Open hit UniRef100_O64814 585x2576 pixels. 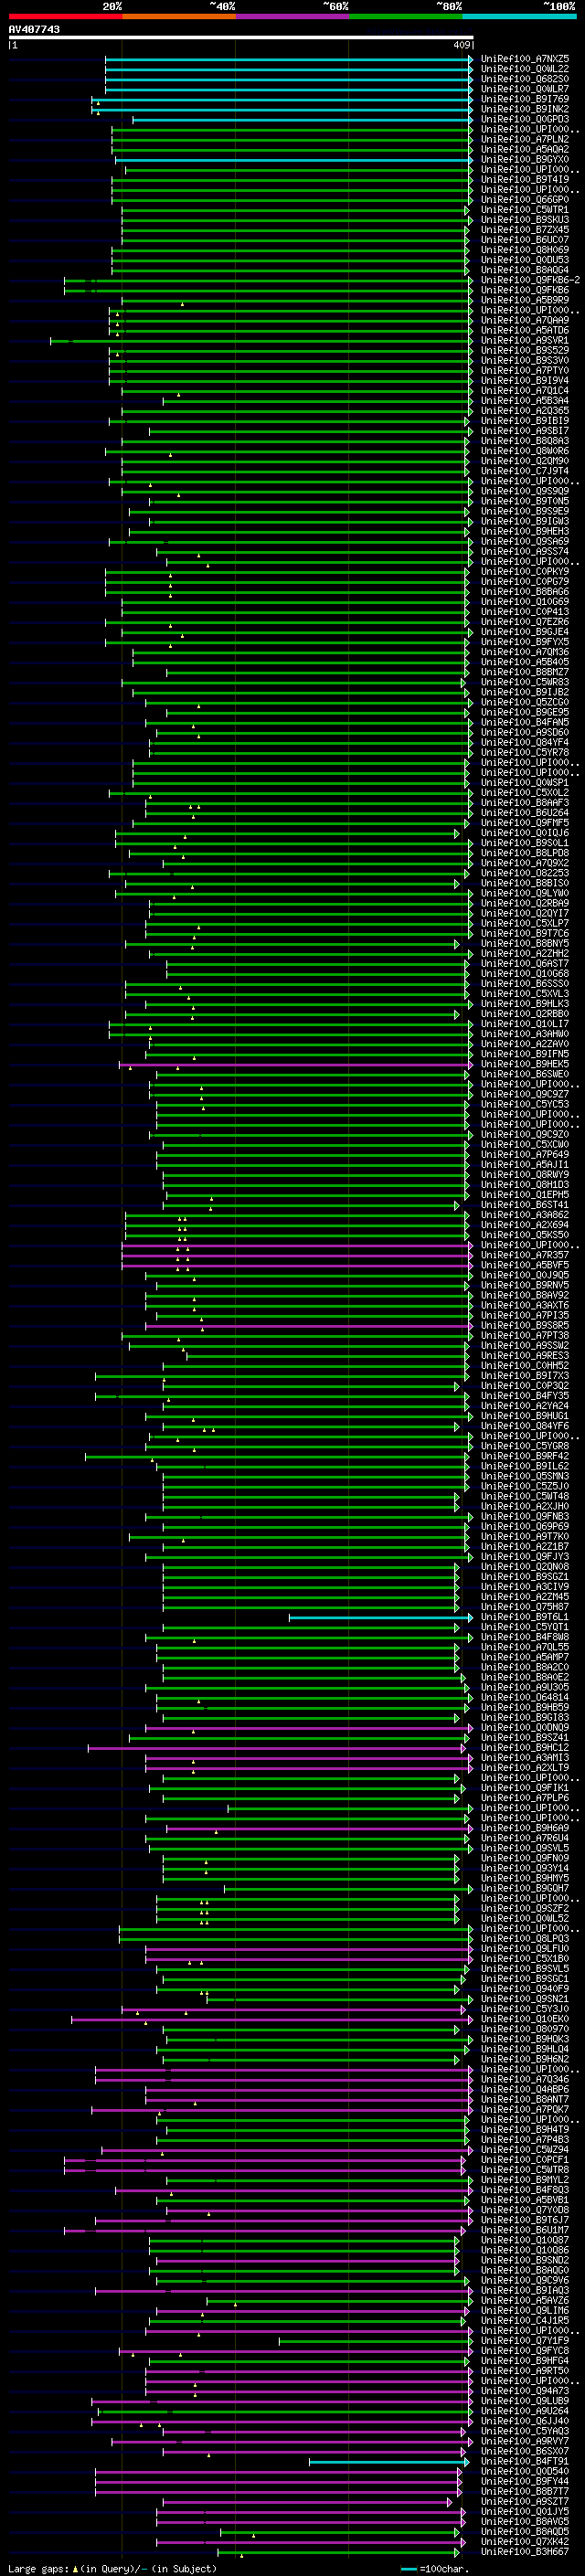coord(524,1697)
